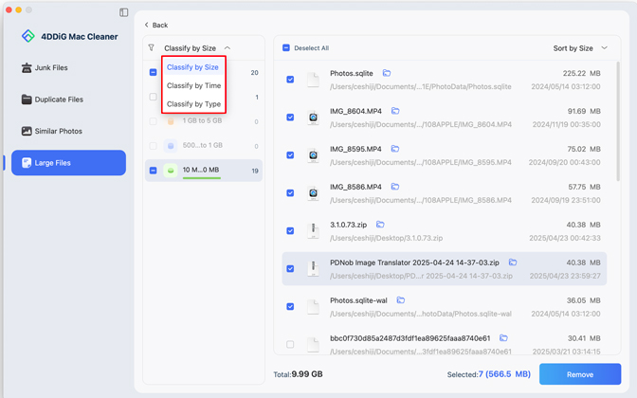Click folder icon next to 3.1.0.73.zip

(380, 225)
